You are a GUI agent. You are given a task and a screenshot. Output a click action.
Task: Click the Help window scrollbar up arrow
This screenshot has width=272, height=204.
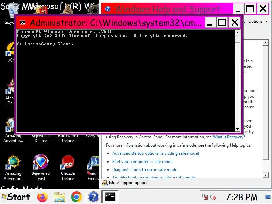266,43
